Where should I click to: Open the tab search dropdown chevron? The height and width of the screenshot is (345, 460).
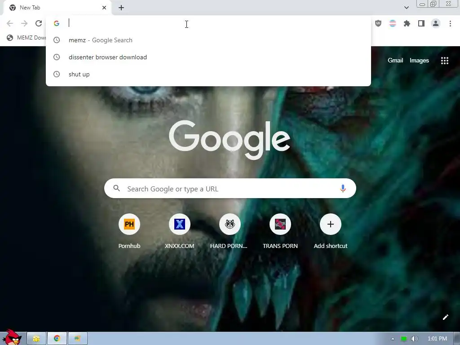tap(406, 8)
